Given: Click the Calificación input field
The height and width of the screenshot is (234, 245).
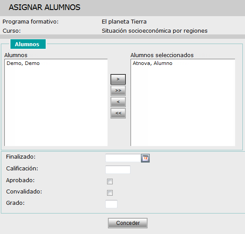Looking at the screenshot, I should [x=118, y=170].
